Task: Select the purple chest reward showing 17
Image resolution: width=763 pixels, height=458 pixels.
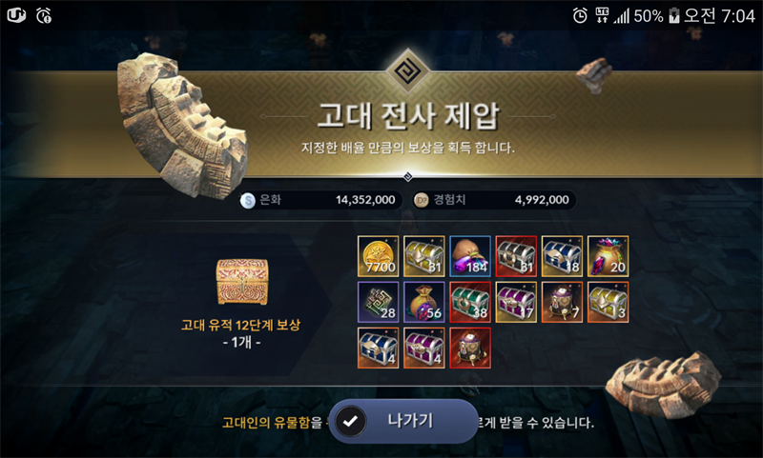Action: [x=516, y=302]
